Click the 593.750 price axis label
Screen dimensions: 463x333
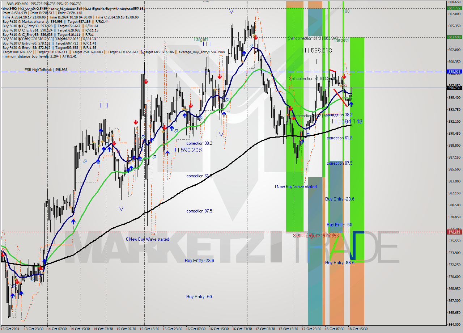pos(454,109)
